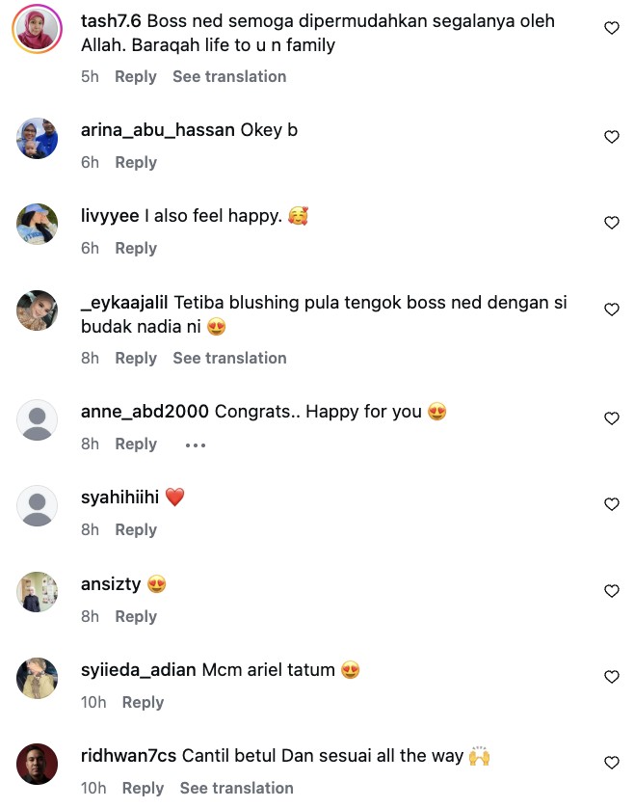This screenshot has height=808, width=634.
Task: Open ridhwan7cs's profile avatar
Action: click(x=37, y=764)
